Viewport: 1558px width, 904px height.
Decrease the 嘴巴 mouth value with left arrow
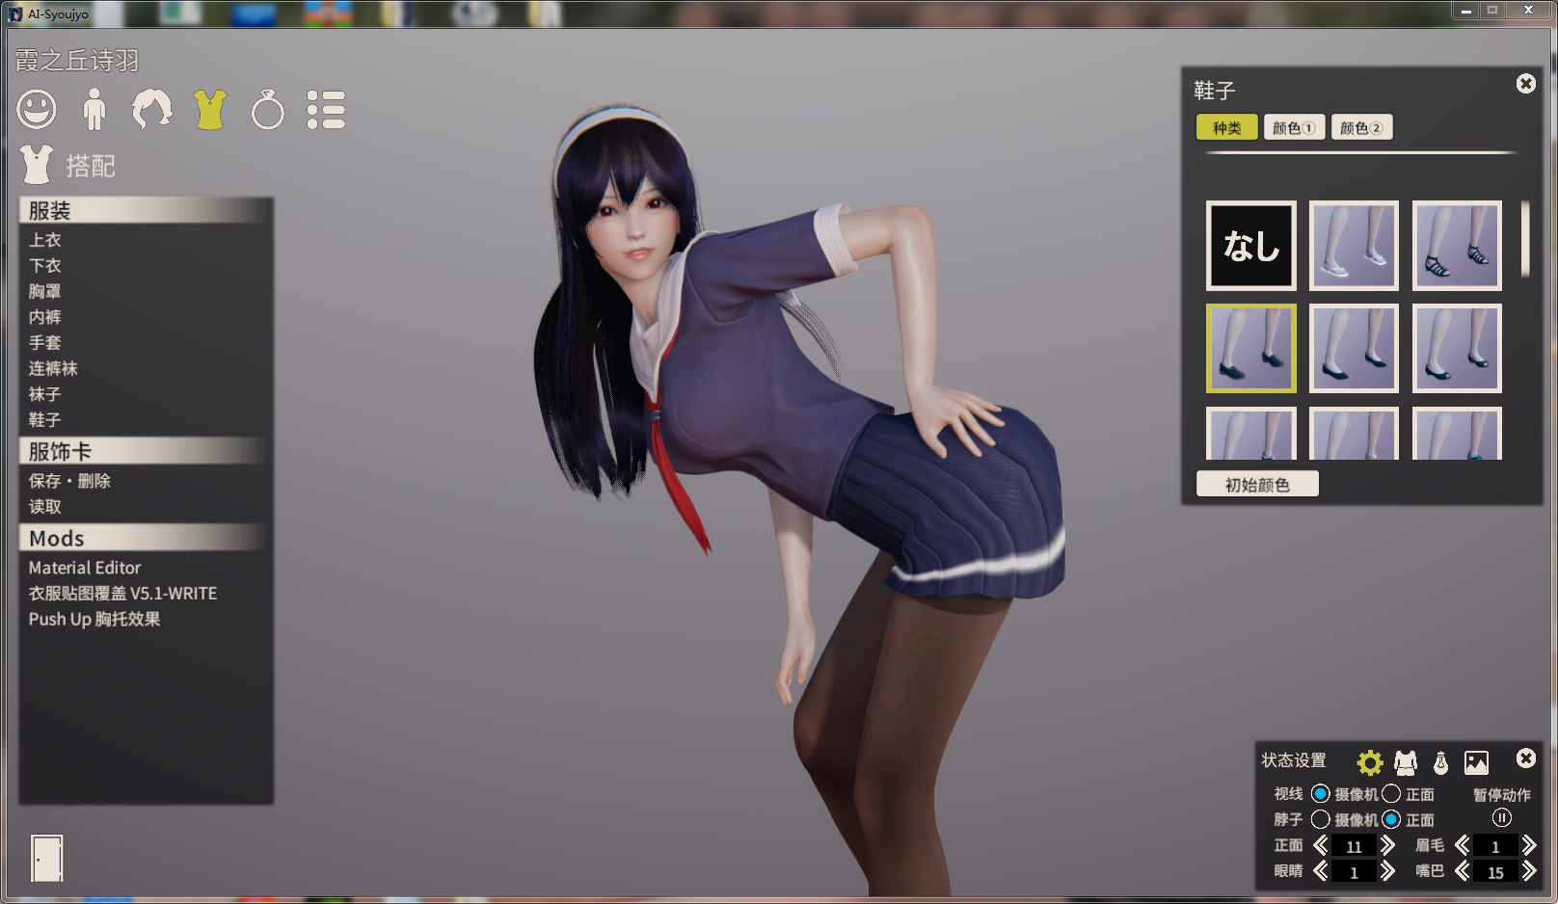point(1462,871)
